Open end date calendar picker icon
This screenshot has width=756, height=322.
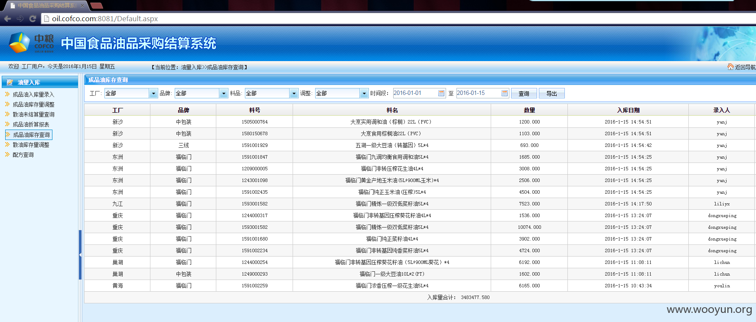[x=505, y=93]
